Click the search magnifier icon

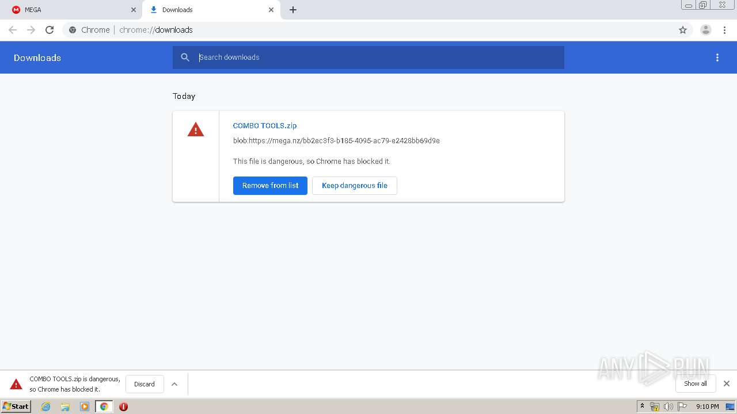(185, 57)
